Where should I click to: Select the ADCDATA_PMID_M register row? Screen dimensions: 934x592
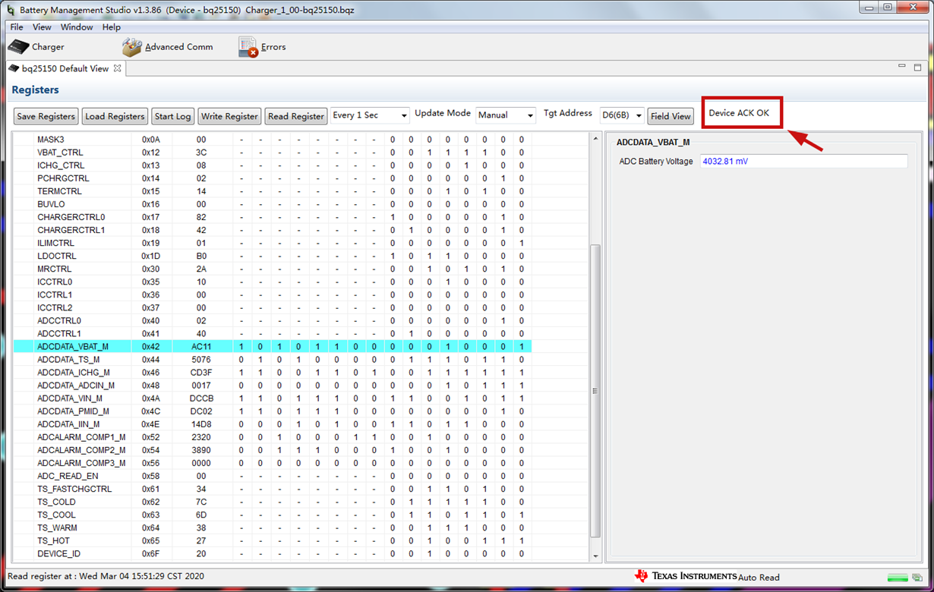point(272,411)
